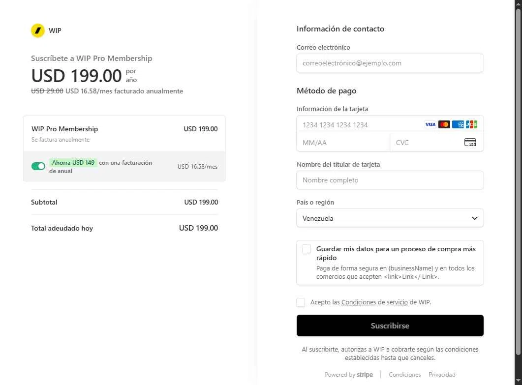The width and height of the screenshot is (522, 385).
Task: Click the card number field
Action: [x=390, y=125]
